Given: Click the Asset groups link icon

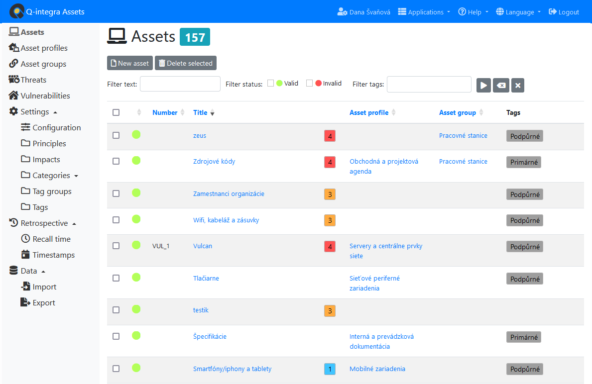Looking at the screenshot, I should tap(13, 63).
